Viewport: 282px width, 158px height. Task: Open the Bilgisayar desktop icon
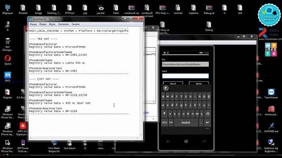[x=7, y=10]
